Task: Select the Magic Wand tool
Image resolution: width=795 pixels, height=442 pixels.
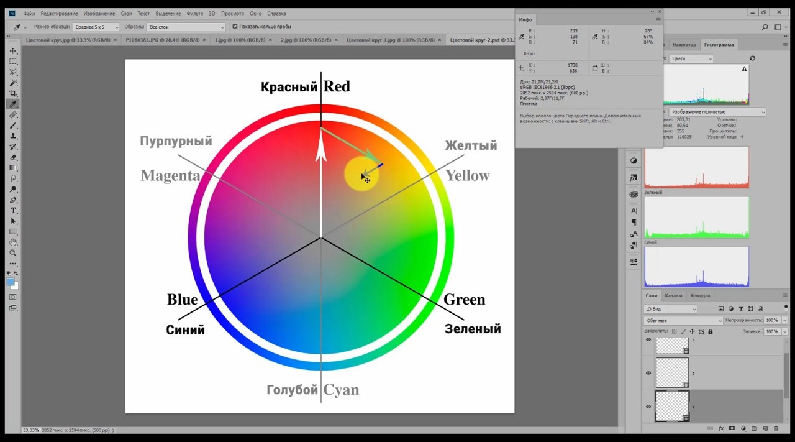Action: [13, 83]
